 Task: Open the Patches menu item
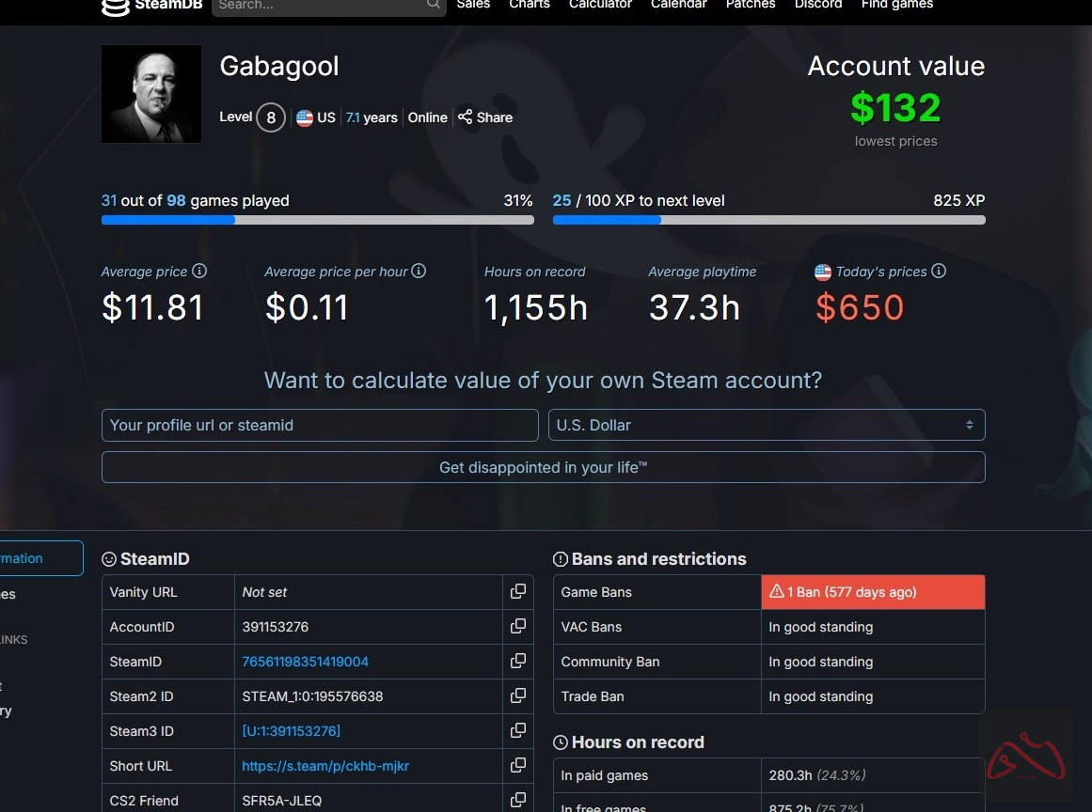[x=751, y=5]
